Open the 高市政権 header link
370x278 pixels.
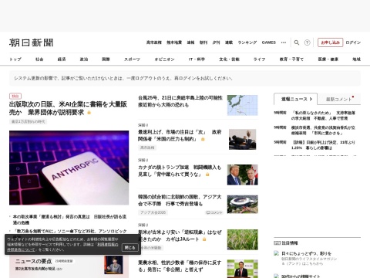pyautogui.click(x=154, y=42)
